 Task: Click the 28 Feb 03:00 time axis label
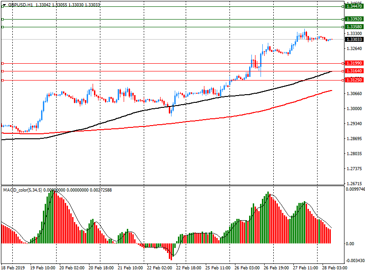click(334, 268)
